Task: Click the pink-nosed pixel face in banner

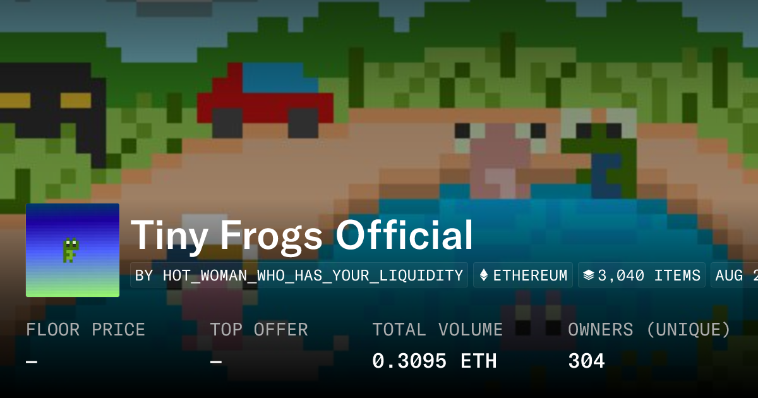Action: point(499,158)
